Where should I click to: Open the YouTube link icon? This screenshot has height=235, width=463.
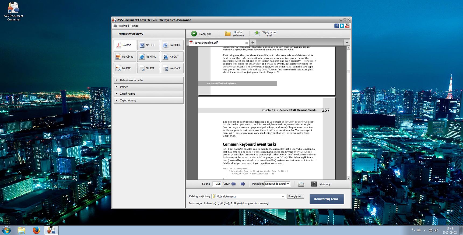pyautogui.click(x=347, y=26)
